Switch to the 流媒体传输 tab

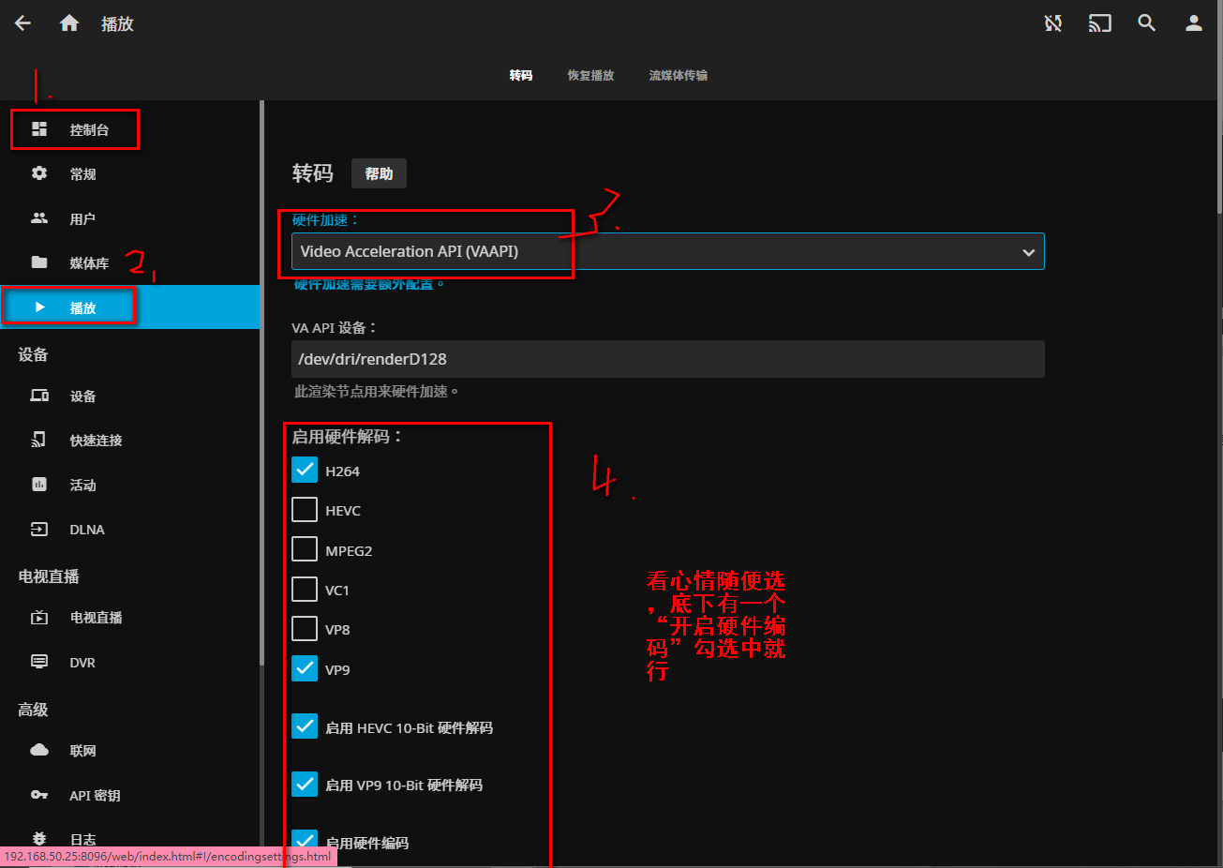[679, 75]
